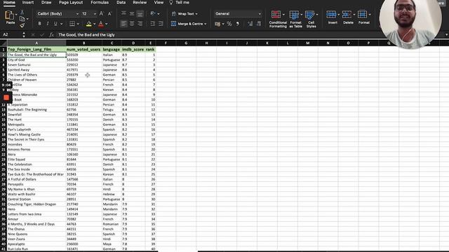The height and width of the screenshot is (252, 449).
Task: Expand the underline style arrow
Action: pyautogui.click(x=61, y=24)
